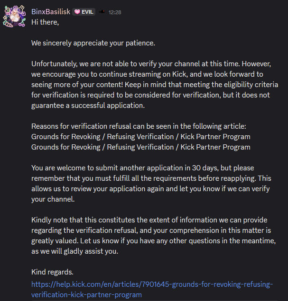Image resolution: width=288 pixels, height=301 pixels.
Task: Click "Kindly note that this constitutes" line
Action: 149,220
